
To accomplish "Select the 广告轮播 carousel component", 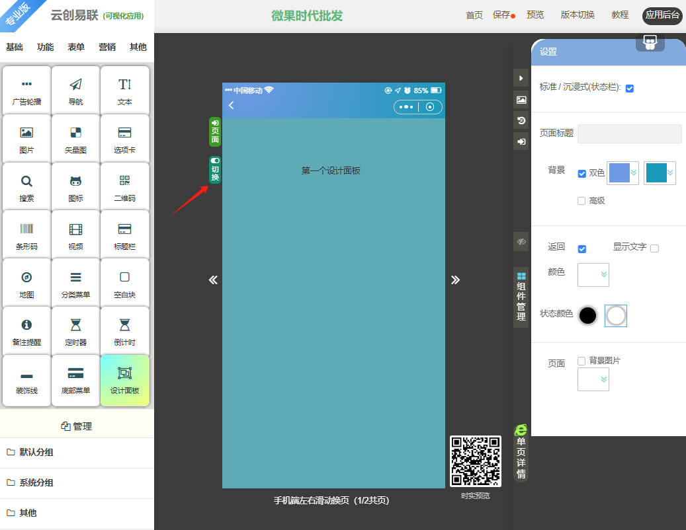I will coord(26,91).
